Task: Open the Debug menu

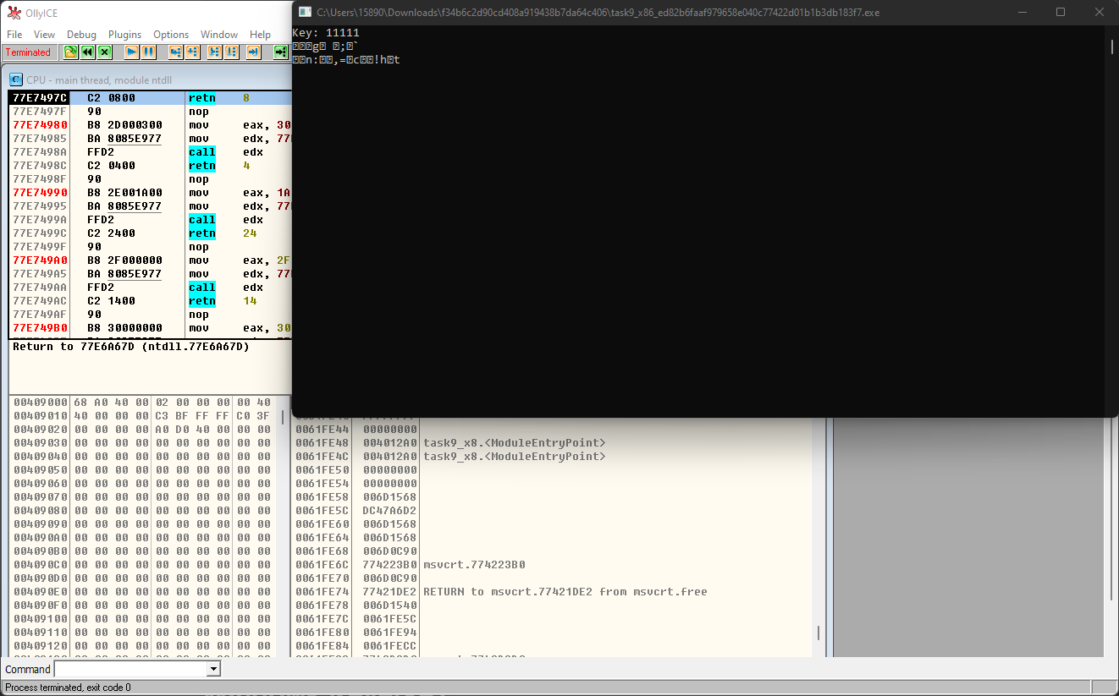Action: (x=82, y=35)
